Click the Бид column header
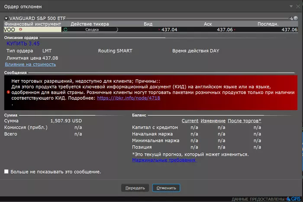 tap(148, 24)
